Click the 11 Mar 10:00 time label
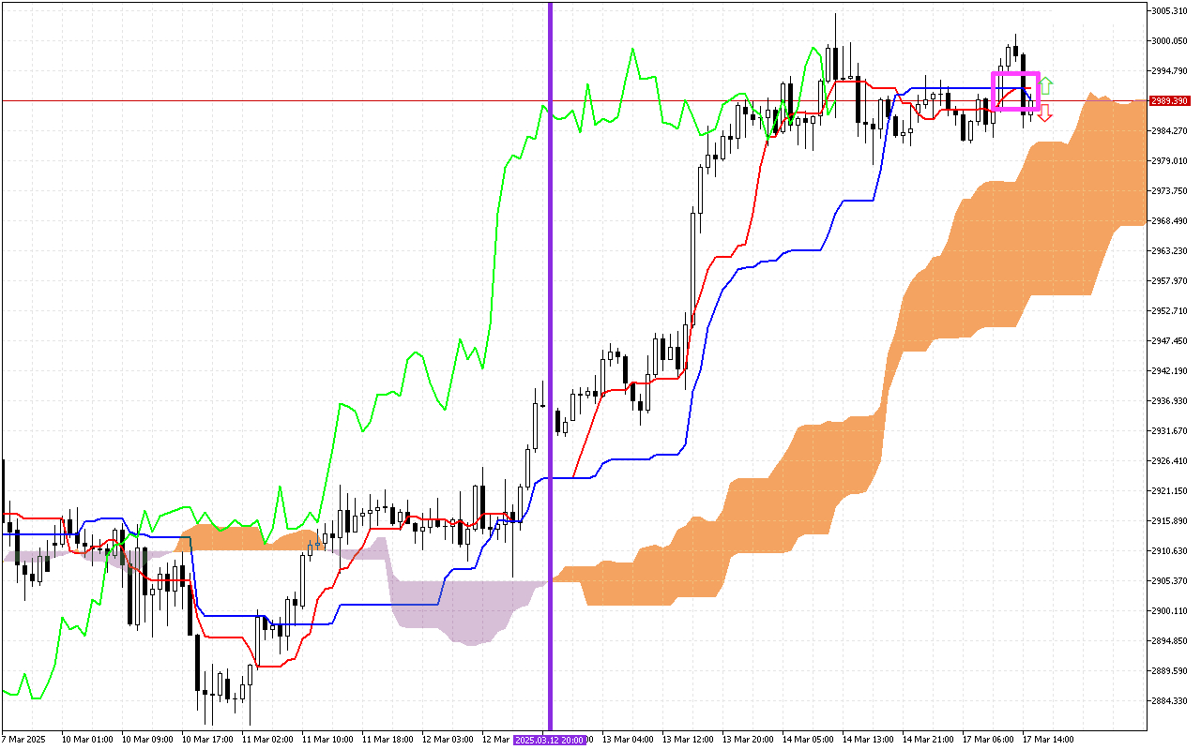1201x750 pixels. click(329, 740)
